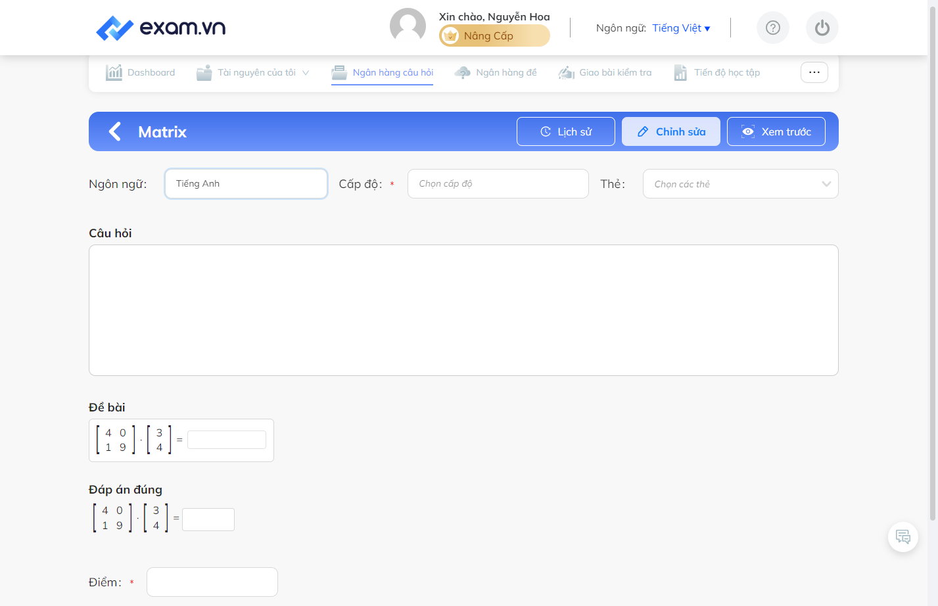Screen dimensions: 938x606
Task: Click the Xem trước preview button
Action: [x=776, y=131]
